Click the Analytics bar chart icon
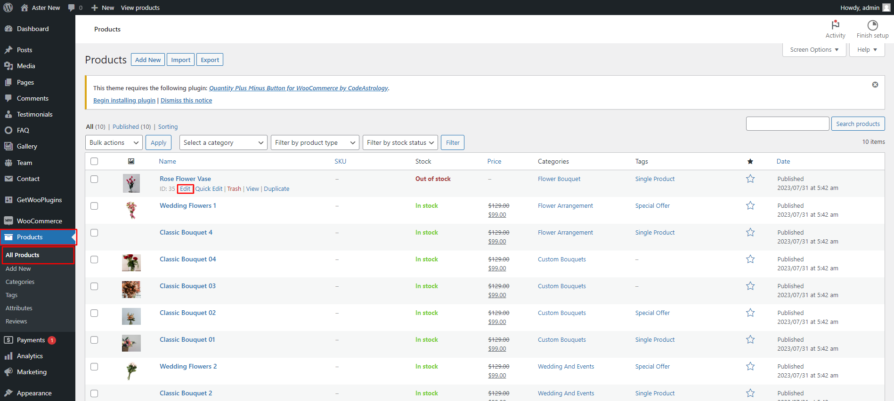The width and height of the screenshot is (894, 401). [x=8, y=356]
